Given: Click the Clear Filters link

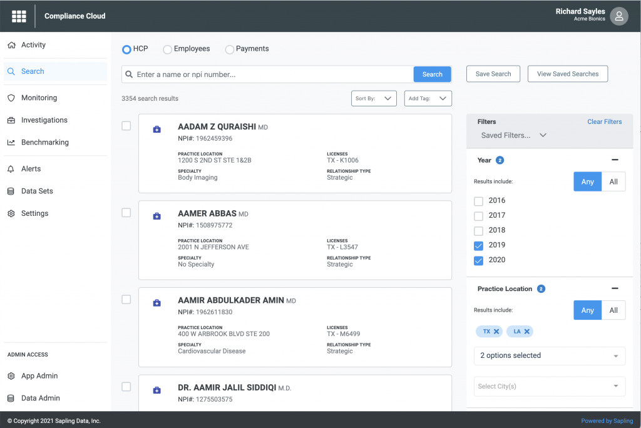Looking at the screenshot, I should (x=604, y=121).
